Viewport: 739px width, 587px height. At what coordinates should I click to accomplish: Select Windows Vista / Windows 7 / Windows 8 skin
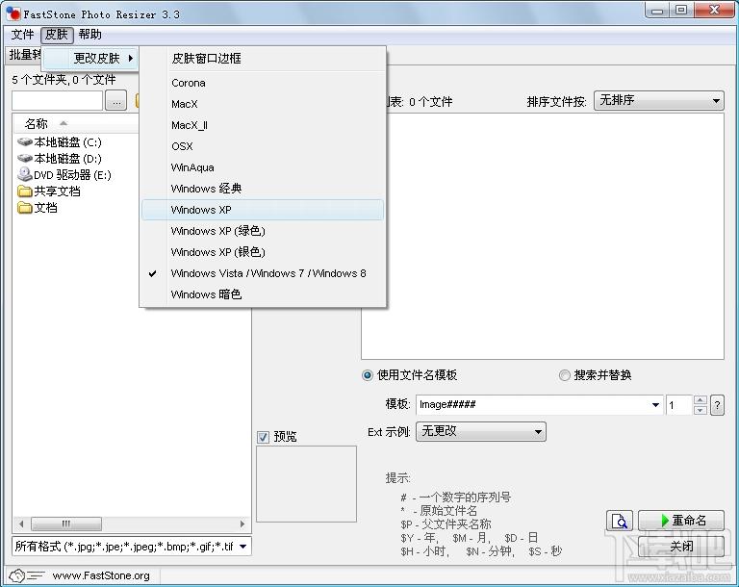click(x=263, y=273)
